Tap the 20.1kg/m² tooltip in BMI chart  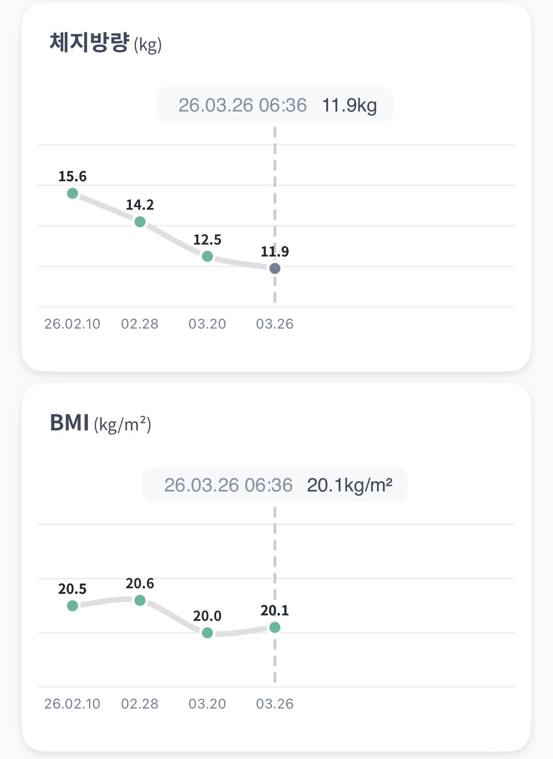pos(275,485)
